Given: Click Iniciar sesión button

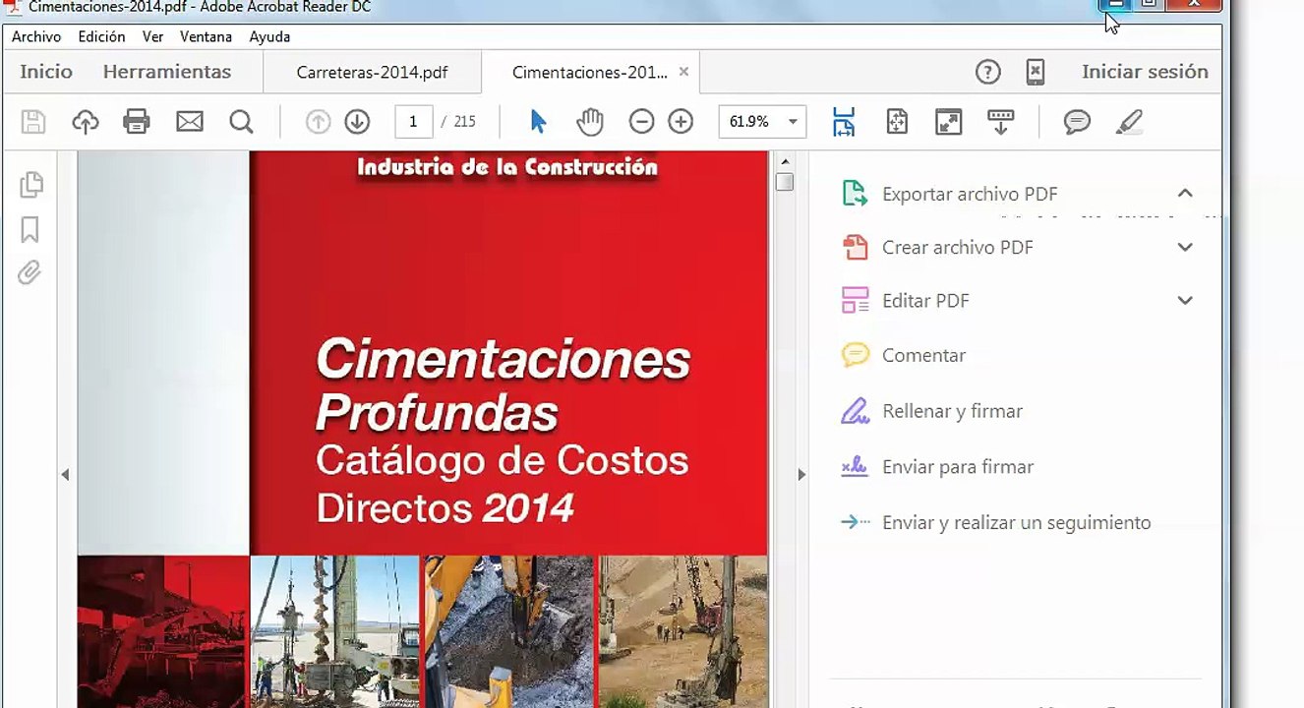Looking at the screenshot, I should [x=1145, y=72].
